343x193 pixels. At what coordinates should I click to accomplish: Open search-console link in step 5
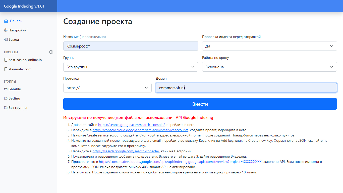click(x=126, y=151)
